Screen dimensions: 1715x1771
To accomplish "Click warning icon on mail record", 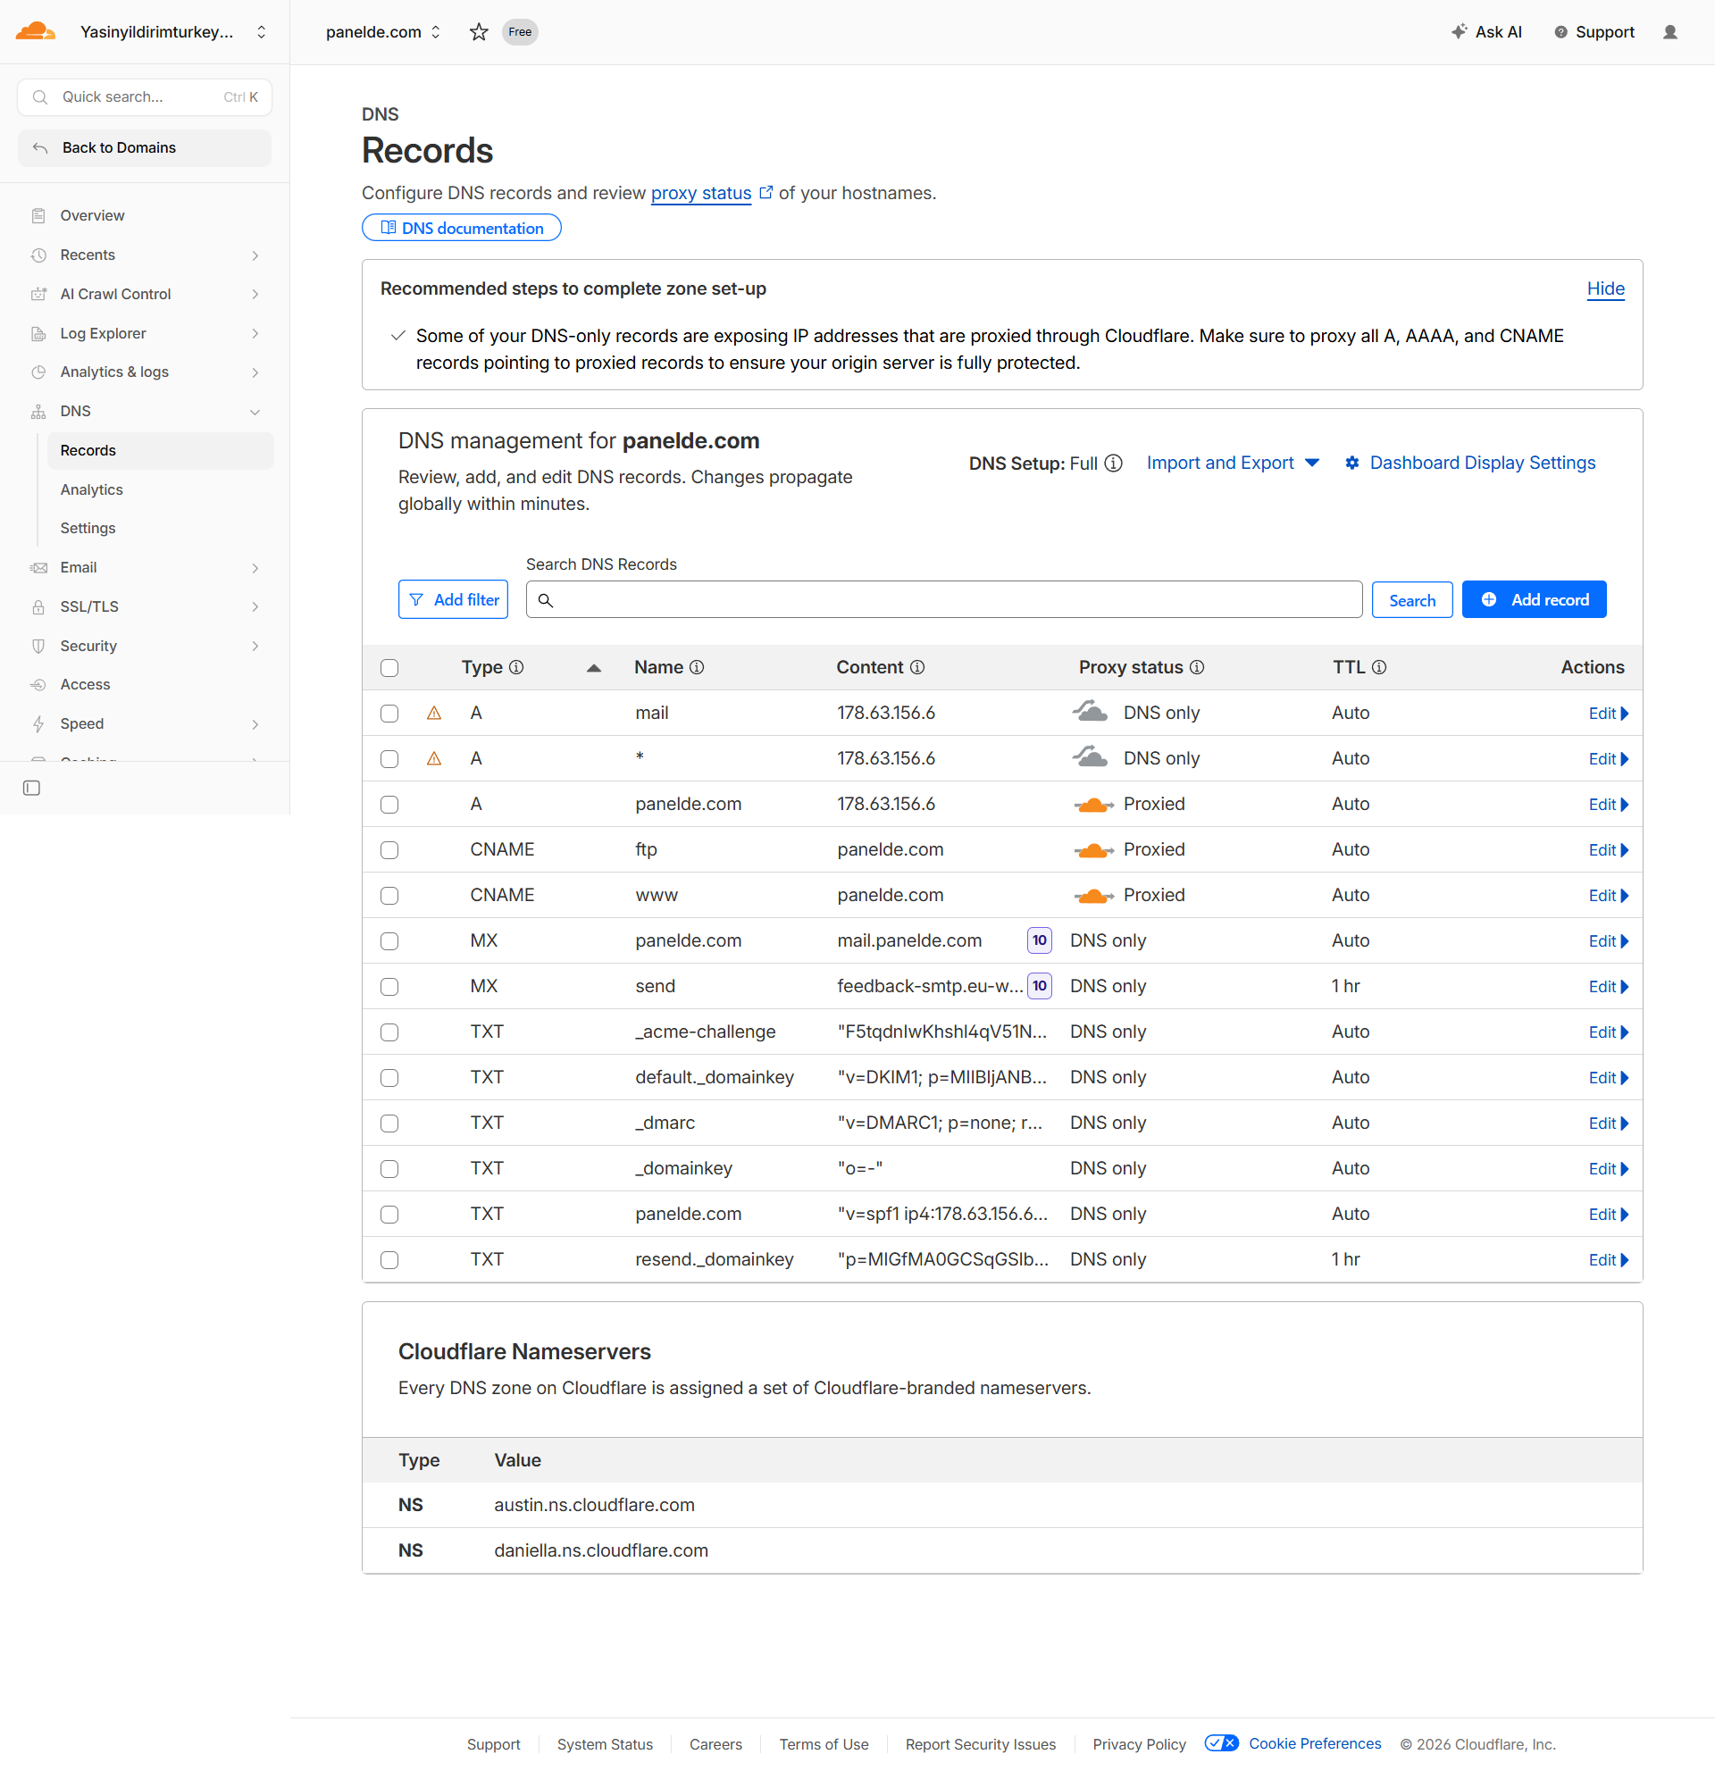I will (x=434, y=713).
